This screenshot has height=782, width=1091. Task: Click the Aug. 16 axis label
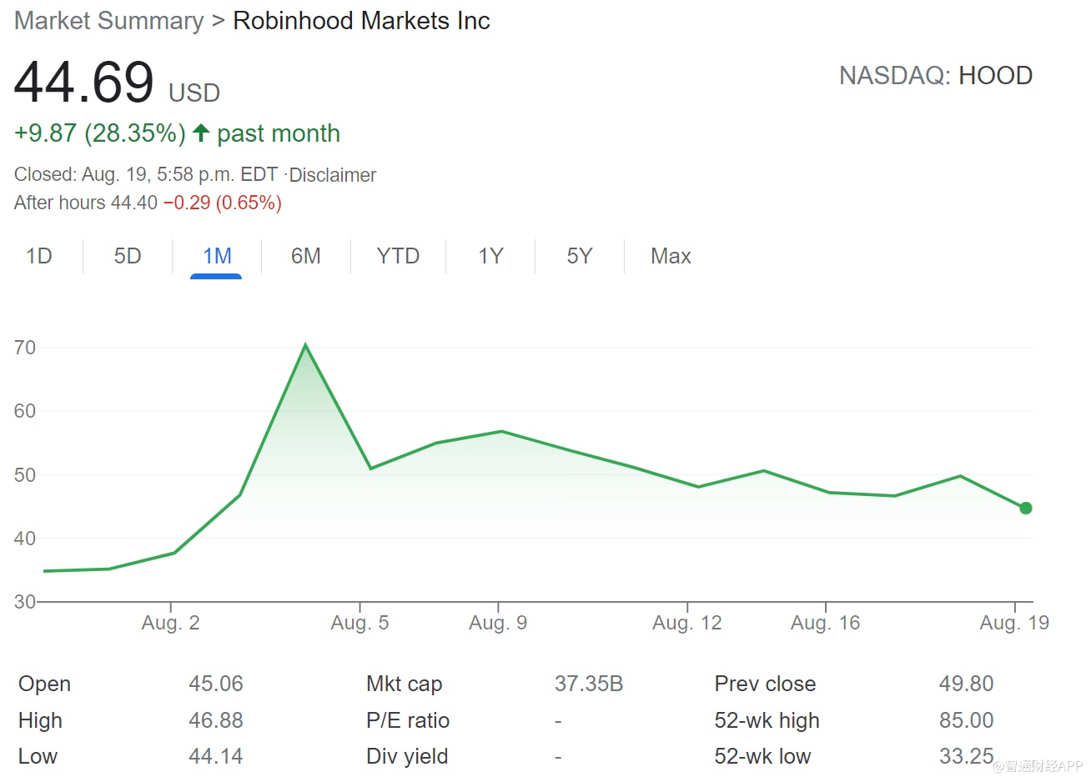(825, 623)
